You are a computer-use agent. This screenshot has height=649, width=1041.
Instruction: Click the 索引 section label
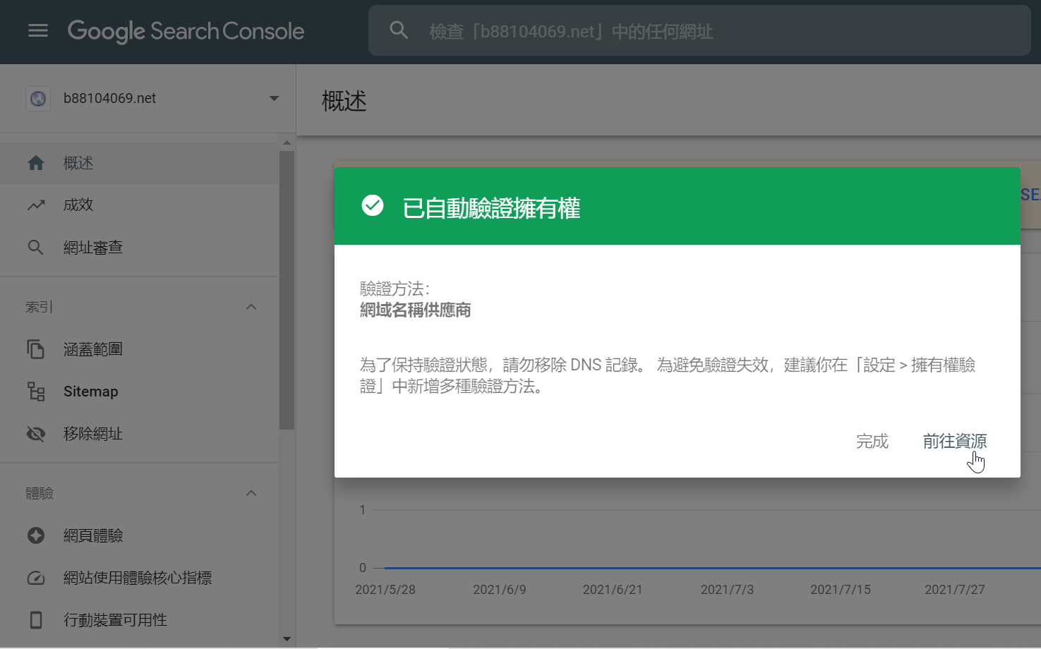(40, 307)
